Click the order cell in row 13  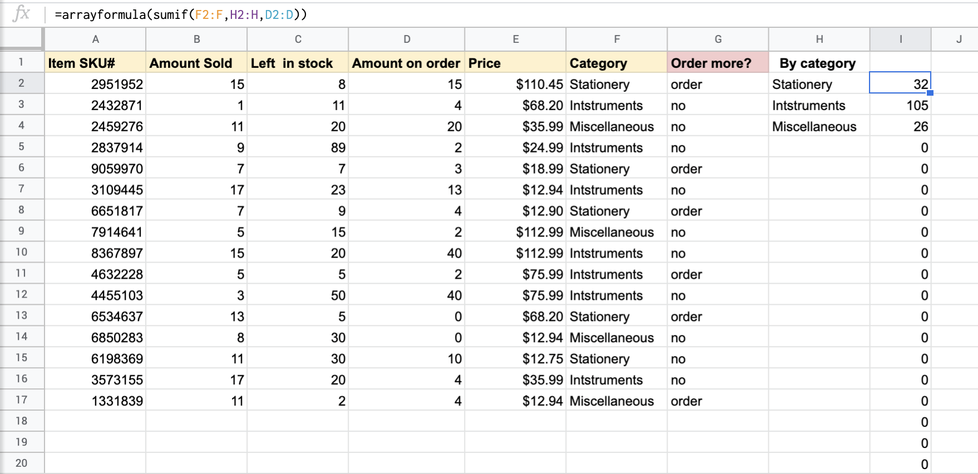point(717,315)
